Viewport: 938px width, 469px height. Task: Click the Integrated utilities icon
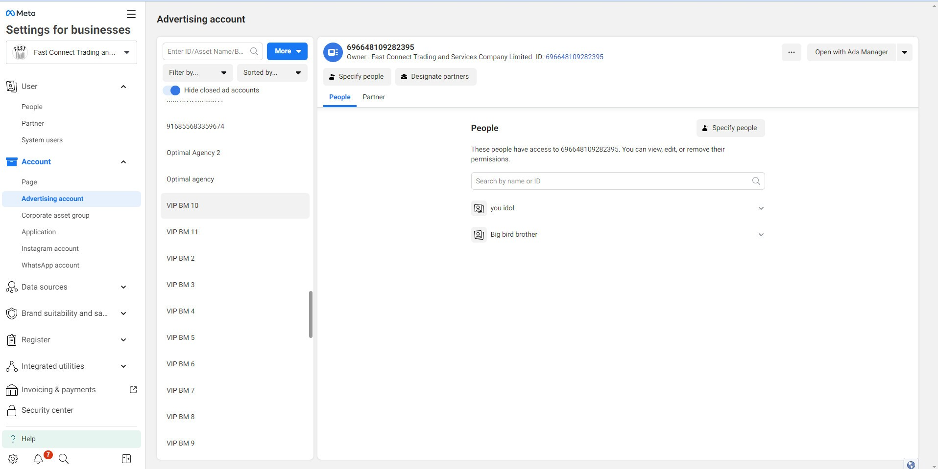click(x=12, y=366)
